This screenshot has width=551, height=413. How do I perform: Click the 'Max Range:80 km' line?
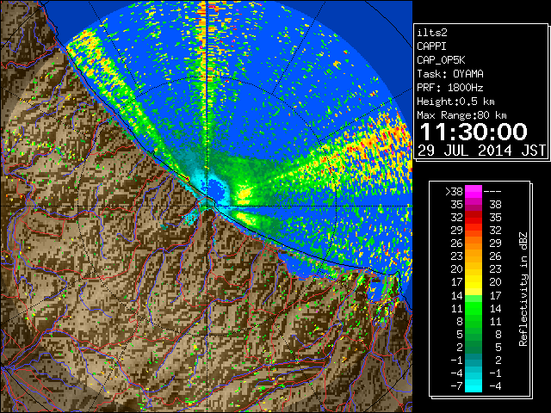point(461,115)
